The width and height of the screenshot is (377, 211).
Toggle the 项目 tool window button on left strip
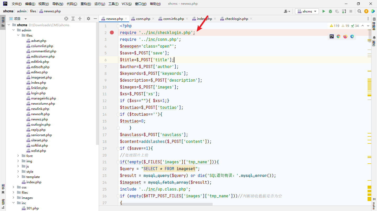click(3, 22)
